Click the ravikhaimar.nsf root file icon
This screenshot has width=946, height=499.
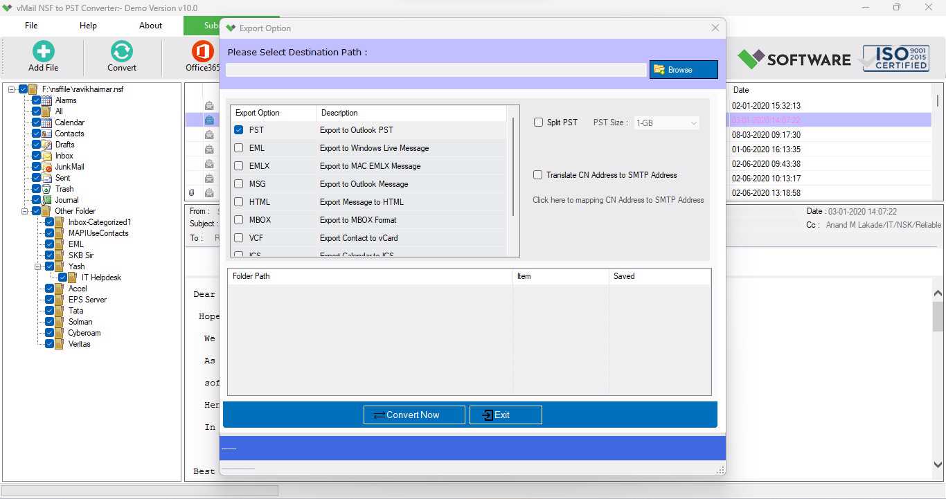pos(33,89)
